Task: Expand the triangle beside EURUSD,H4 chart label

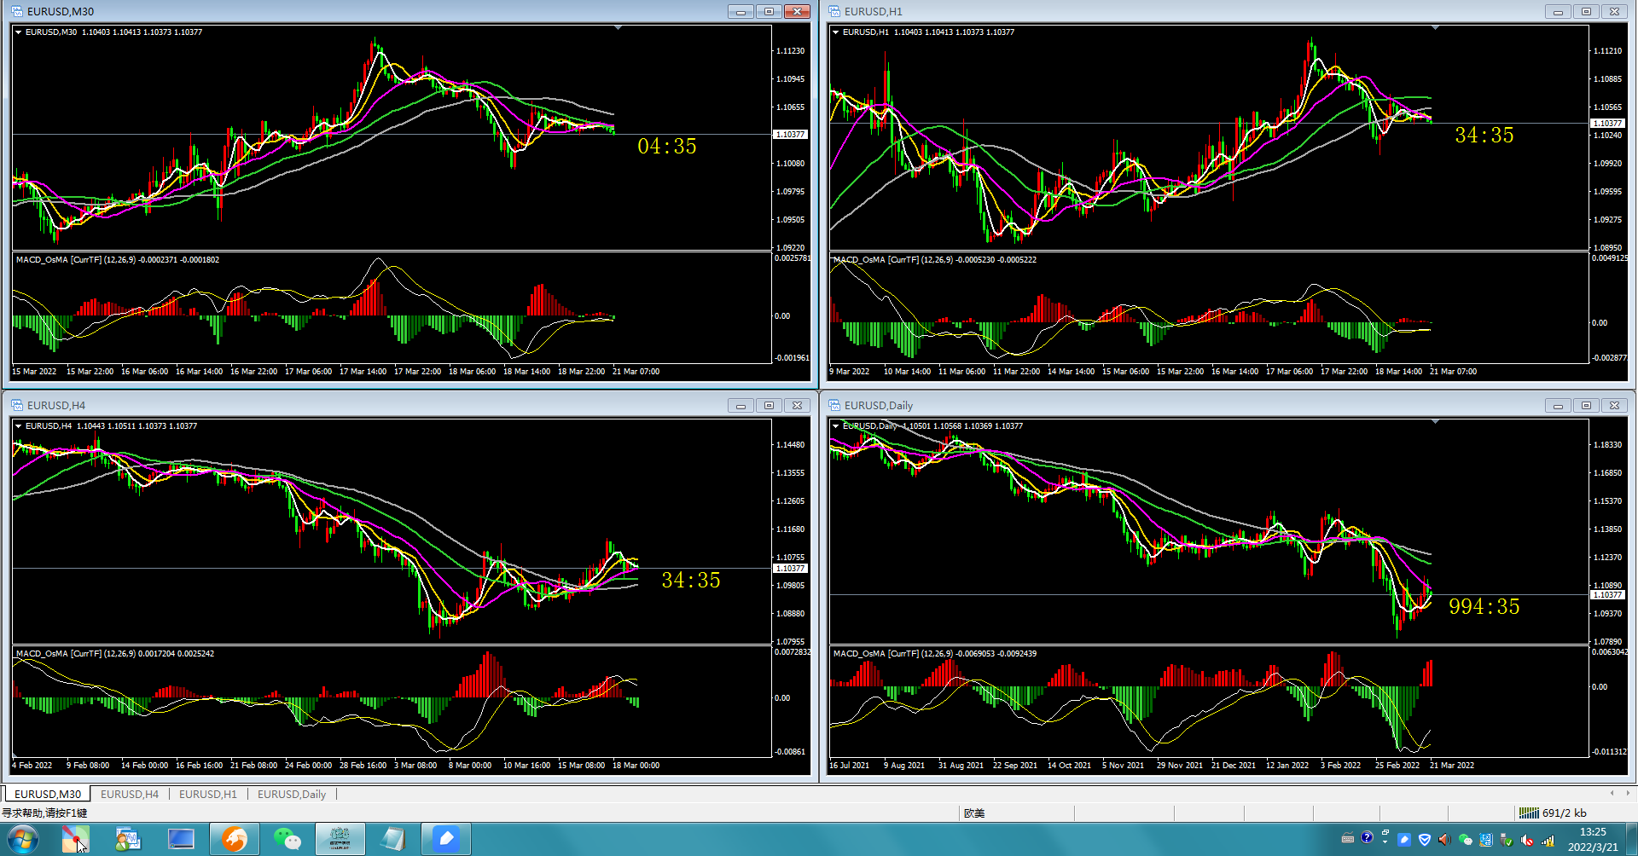Action: pos(18,426)
